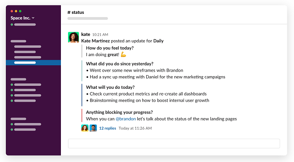Click the Today at 11:26 AM reply timestamp

pyautogui.click(x=135, y=128)
